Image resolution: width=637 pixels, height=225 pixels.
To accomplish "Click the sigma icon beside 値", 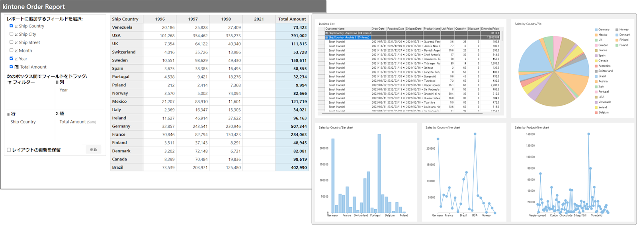I will pyautogui.click(x=57, y=113).
